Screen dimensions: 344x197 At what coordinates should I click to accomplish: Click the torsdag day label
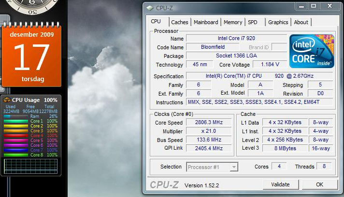tap(33, 79)
